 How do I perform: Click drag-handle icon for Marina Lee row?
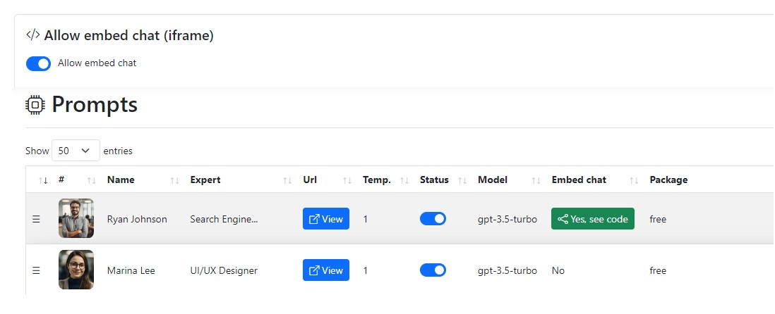coord(36,270)
